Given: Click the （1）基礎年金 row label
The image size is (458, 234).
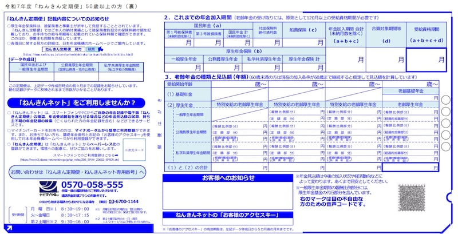Looking at the screenshot, I should [188, 94].
